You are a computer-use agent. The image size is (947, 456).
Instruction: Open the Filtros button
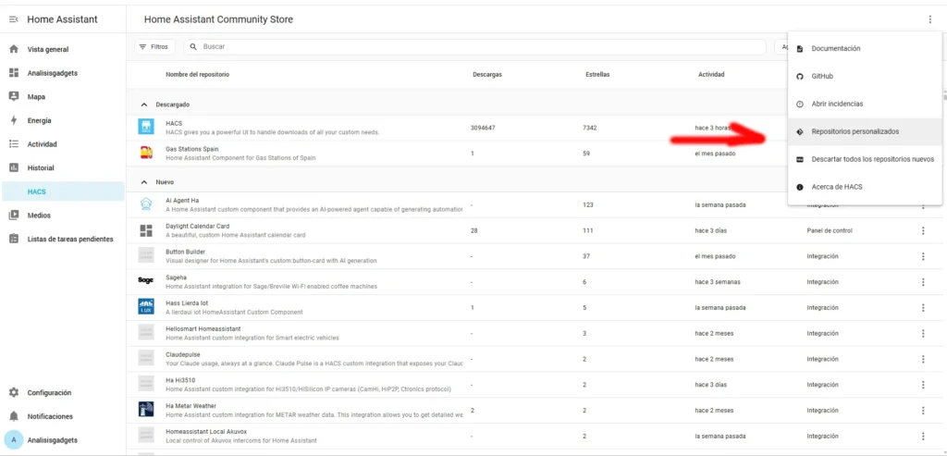[x=154, y=46]
